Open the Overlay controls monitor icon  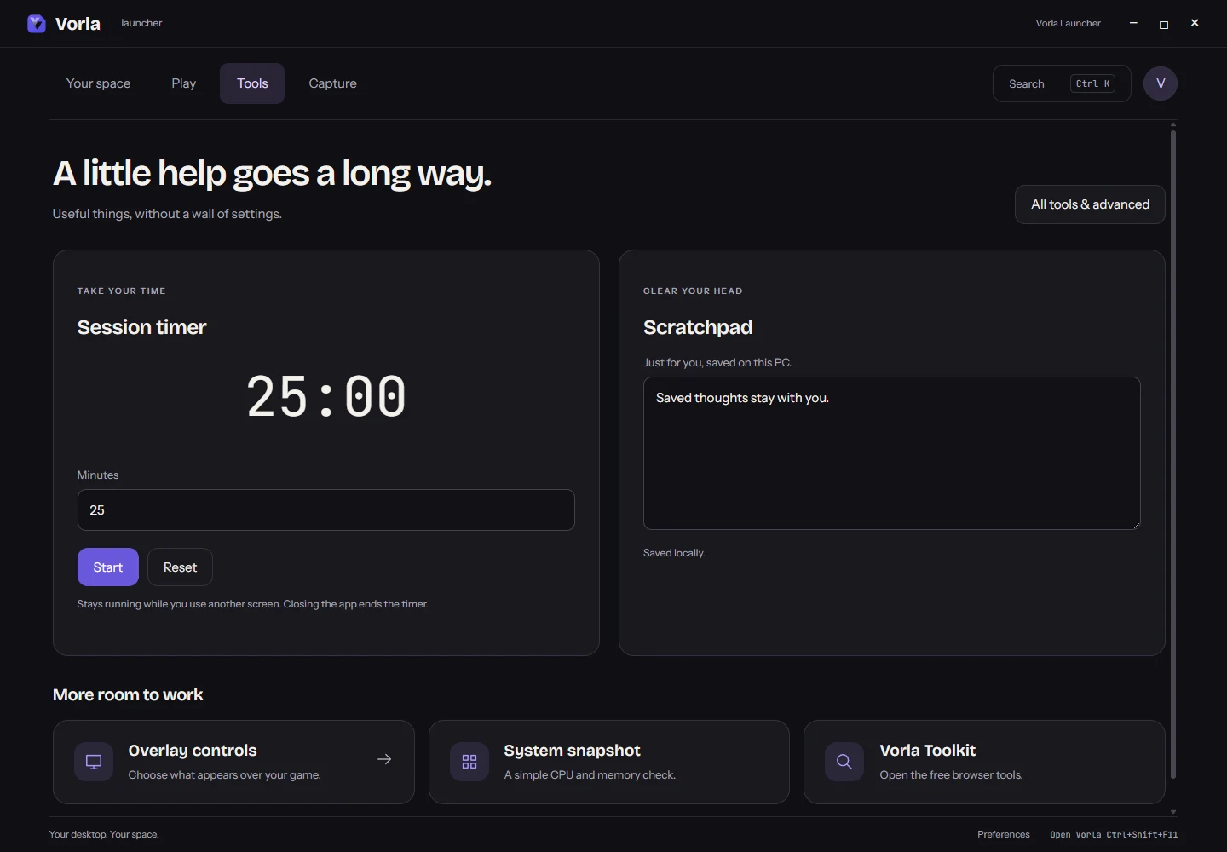tap(94, 762)
